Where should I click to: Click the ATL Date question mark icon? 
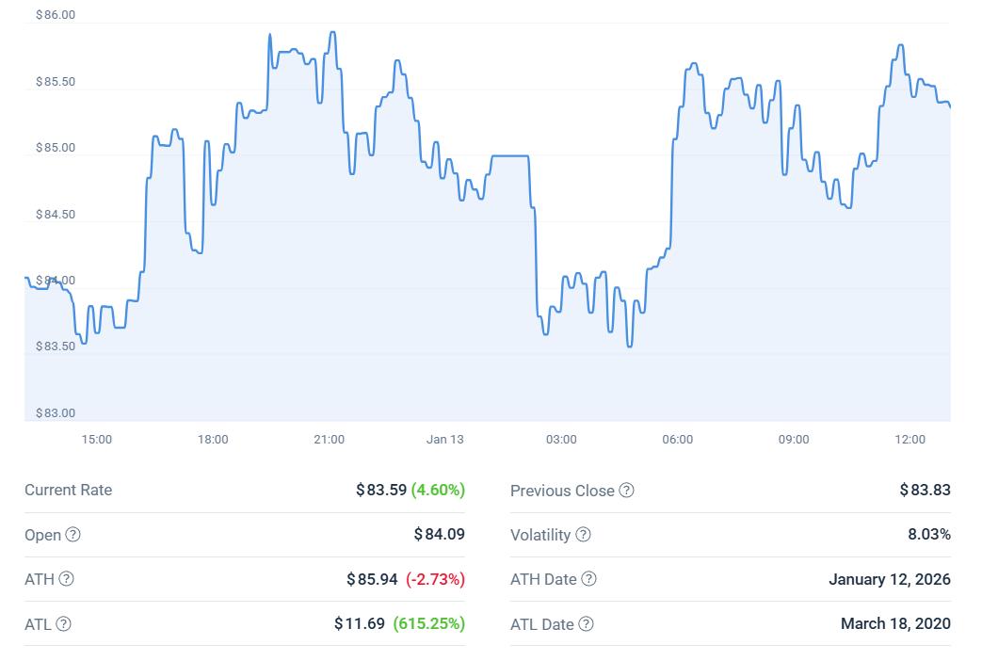point(587,623)
